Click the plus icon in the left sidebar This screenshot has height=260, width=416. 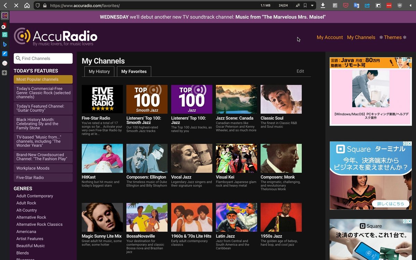click(x=5, y=73)
